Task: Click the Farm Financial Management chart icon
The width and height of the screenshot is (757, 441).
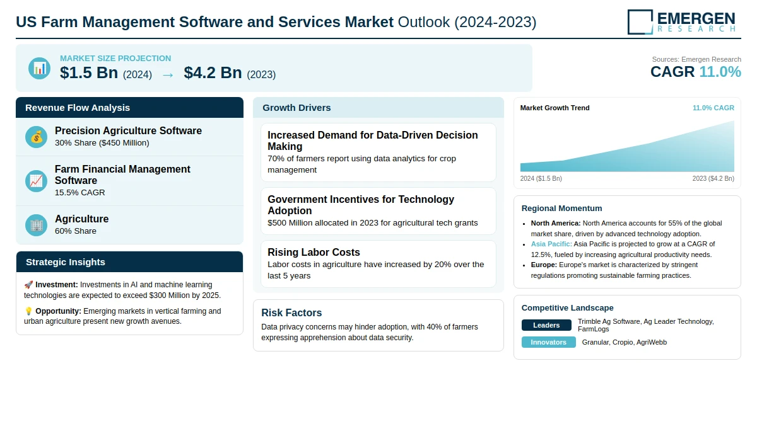Action: pos(37,181)
